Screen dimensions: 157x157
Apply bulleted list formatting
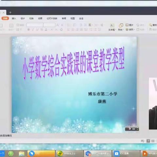coord(69,25)
